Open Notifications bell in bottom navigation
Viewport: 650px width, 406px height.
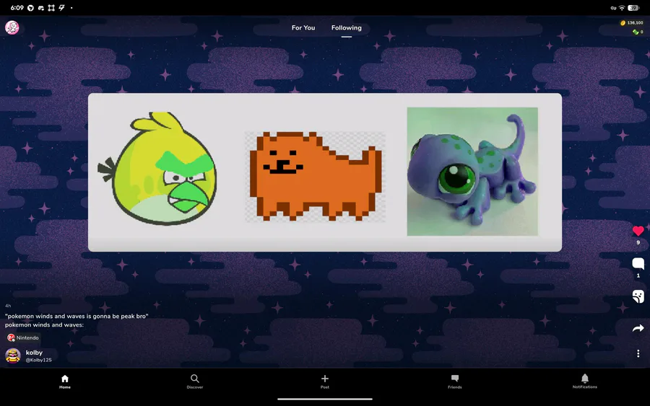(x=585, y=381)
